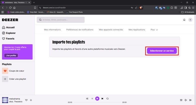Open the profile avatar menu
196x105 pixels.
pos(190,20)
